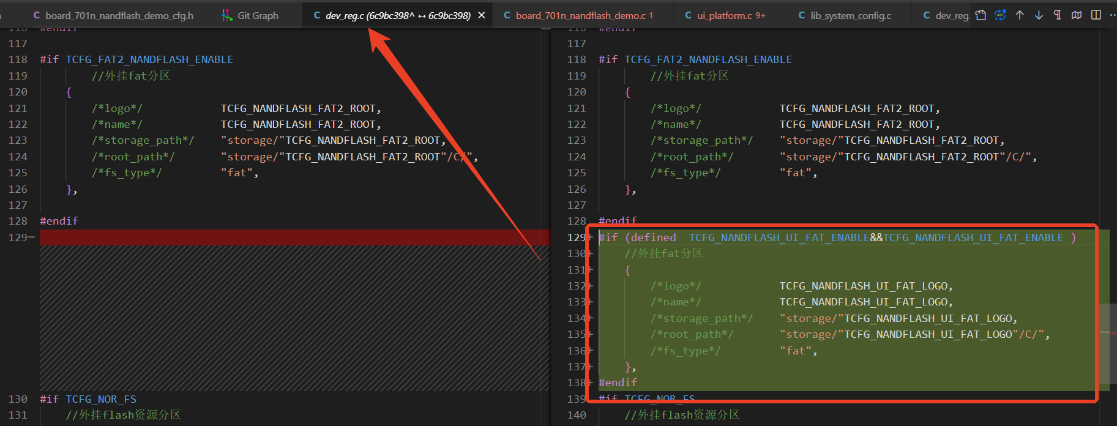
Task: Select the board_701n_nandflash_demo.c tab
Action: tap(578, 15)
